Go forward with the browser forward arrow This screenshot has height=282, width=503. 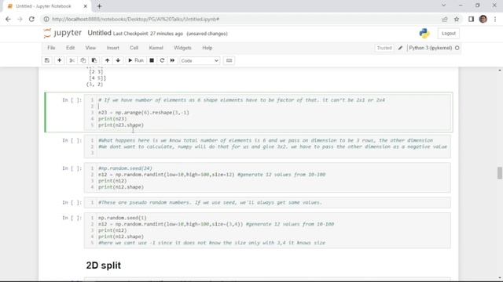coord(20,19)
